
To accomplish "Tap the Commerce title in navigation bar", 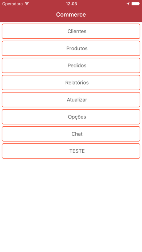I will (71, 14).
